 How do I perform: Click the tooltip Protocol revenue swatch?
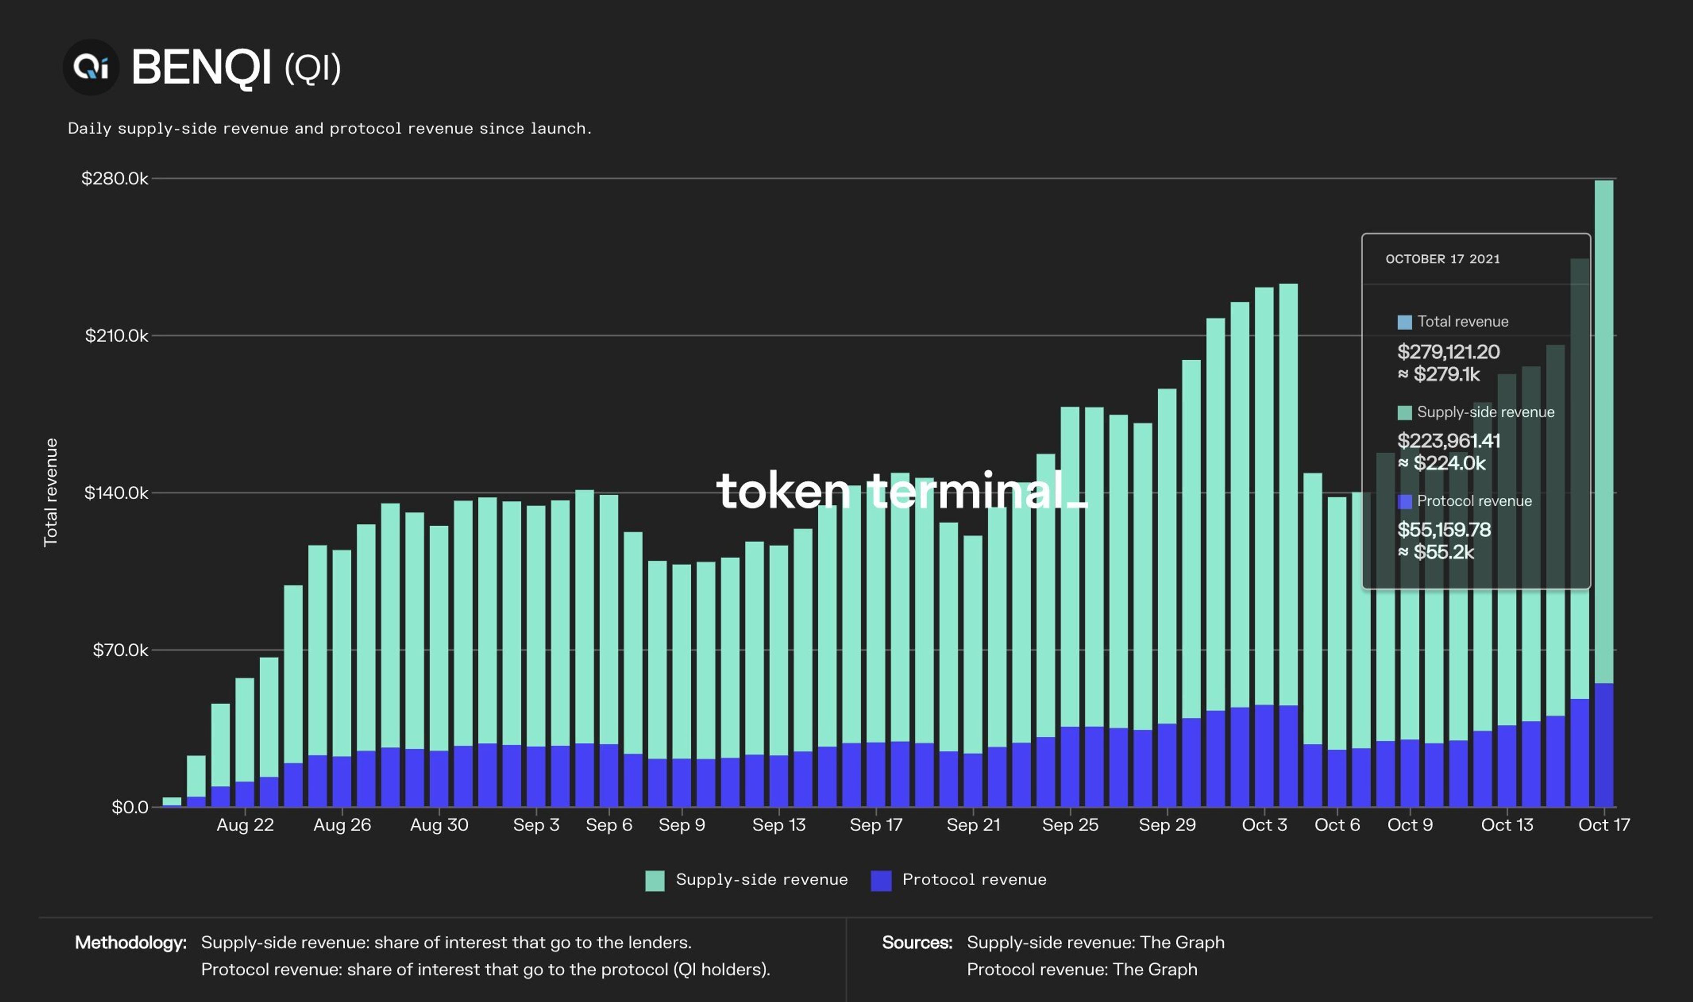[x=1404, y=502]
